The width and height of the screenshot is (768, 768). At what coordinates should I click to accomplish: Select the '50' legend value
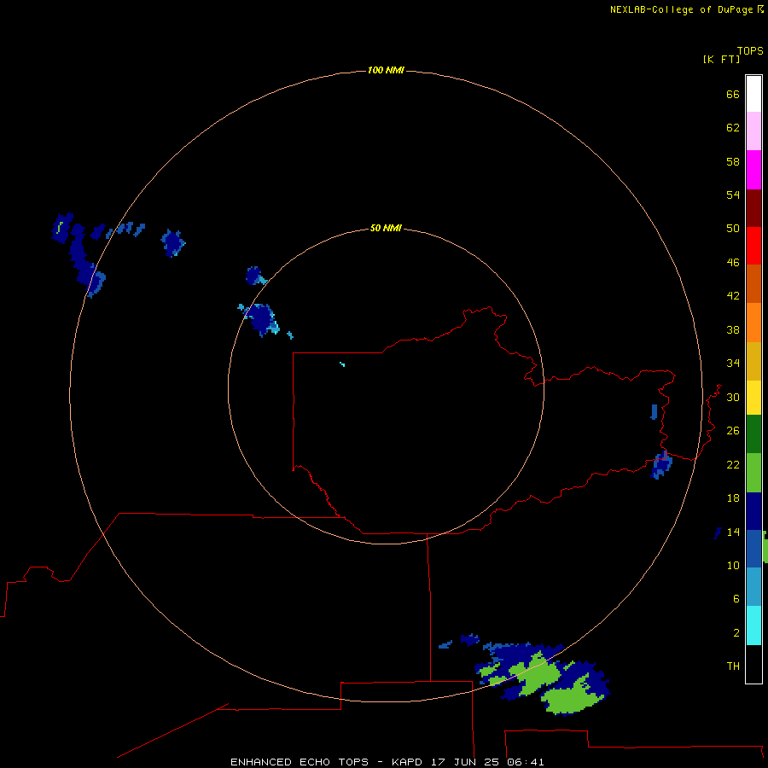[733, 229]
